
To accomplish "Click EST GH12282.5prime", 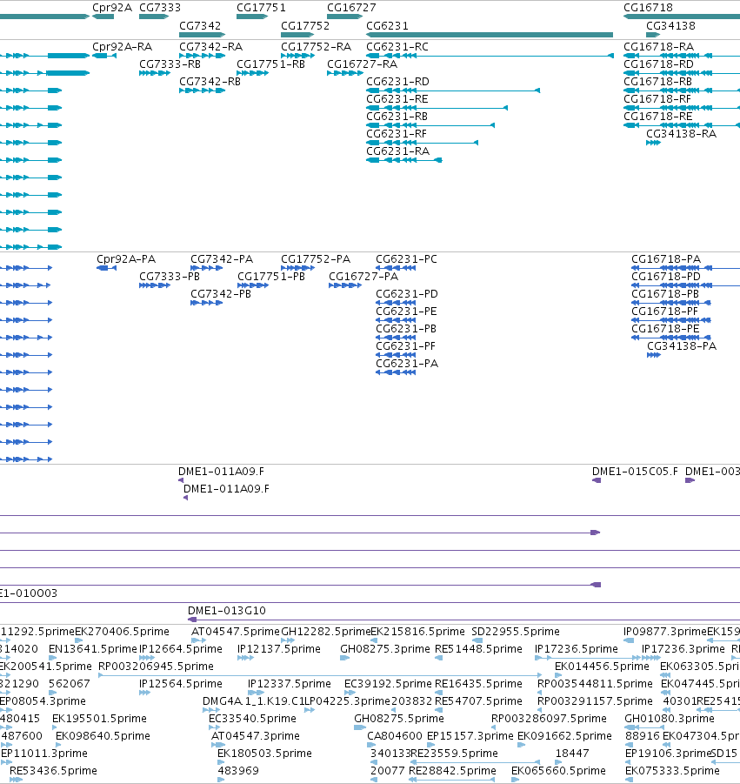I will coord(326,632).
